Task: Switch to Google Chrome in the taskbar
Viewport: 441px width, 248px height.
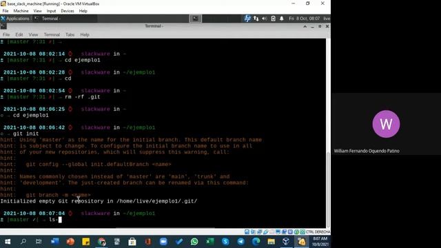Action: (x=101, y=242)
